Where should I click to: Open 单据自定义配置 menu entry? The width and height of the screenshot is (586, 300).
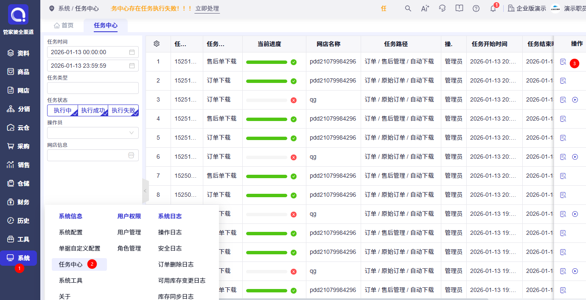[x=80, y=248]
